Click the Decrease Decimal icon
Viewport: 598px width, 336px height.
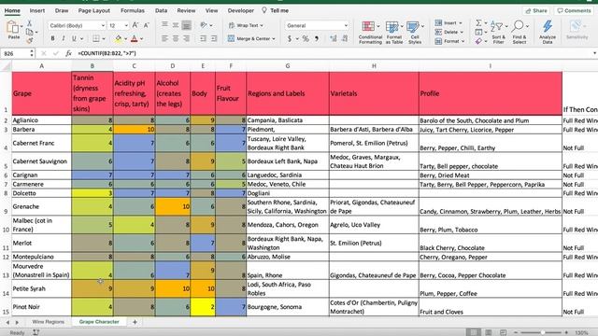pos(345,38)
